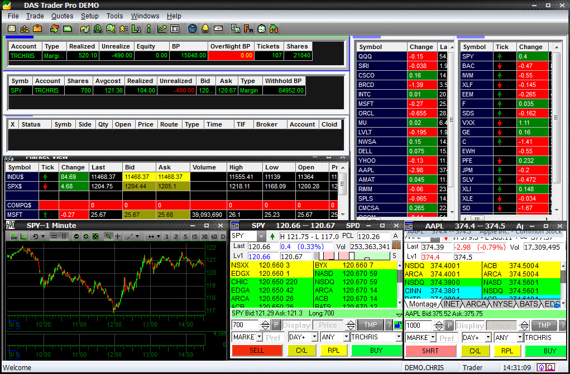Toggle the crosshair cursor on chart
Viewport: 570px width, 374px height.
[x=118, y=236]
